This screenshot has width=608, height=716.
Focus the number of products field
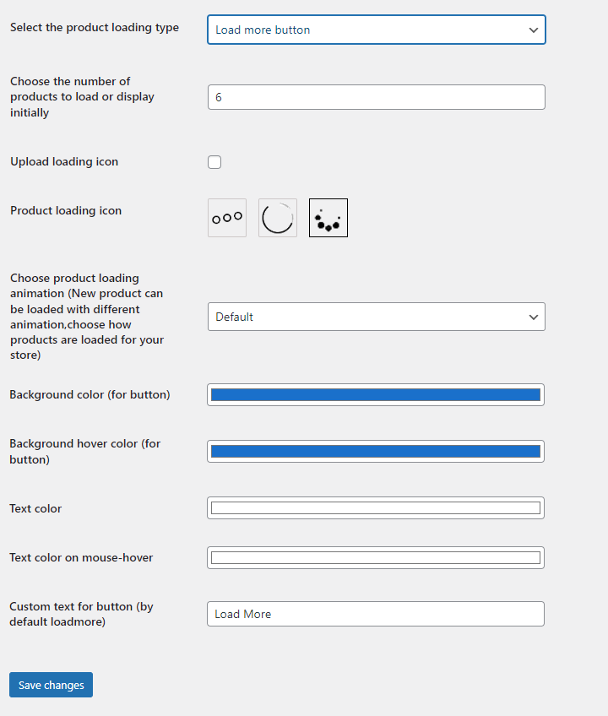[376, 97]
